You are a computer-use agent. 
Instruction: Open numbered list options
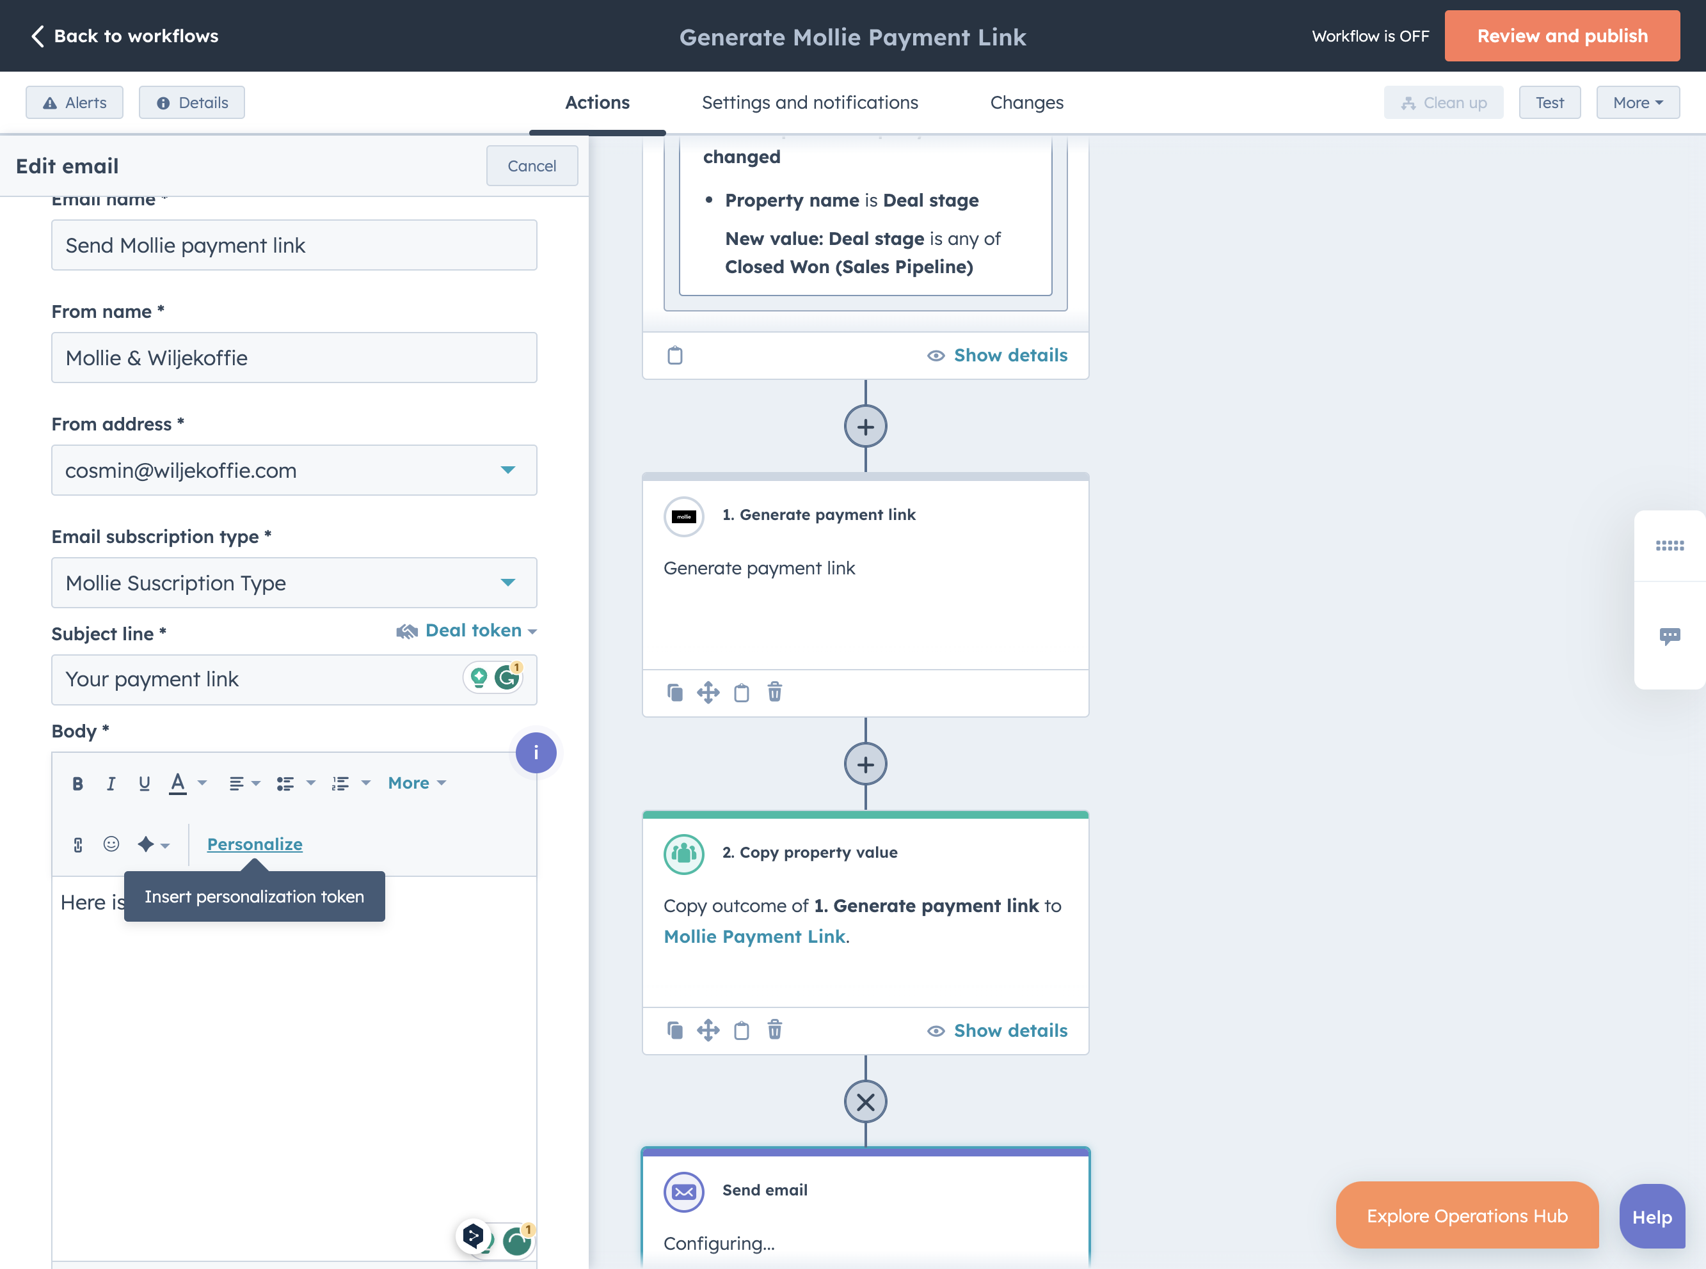[351, 784]
